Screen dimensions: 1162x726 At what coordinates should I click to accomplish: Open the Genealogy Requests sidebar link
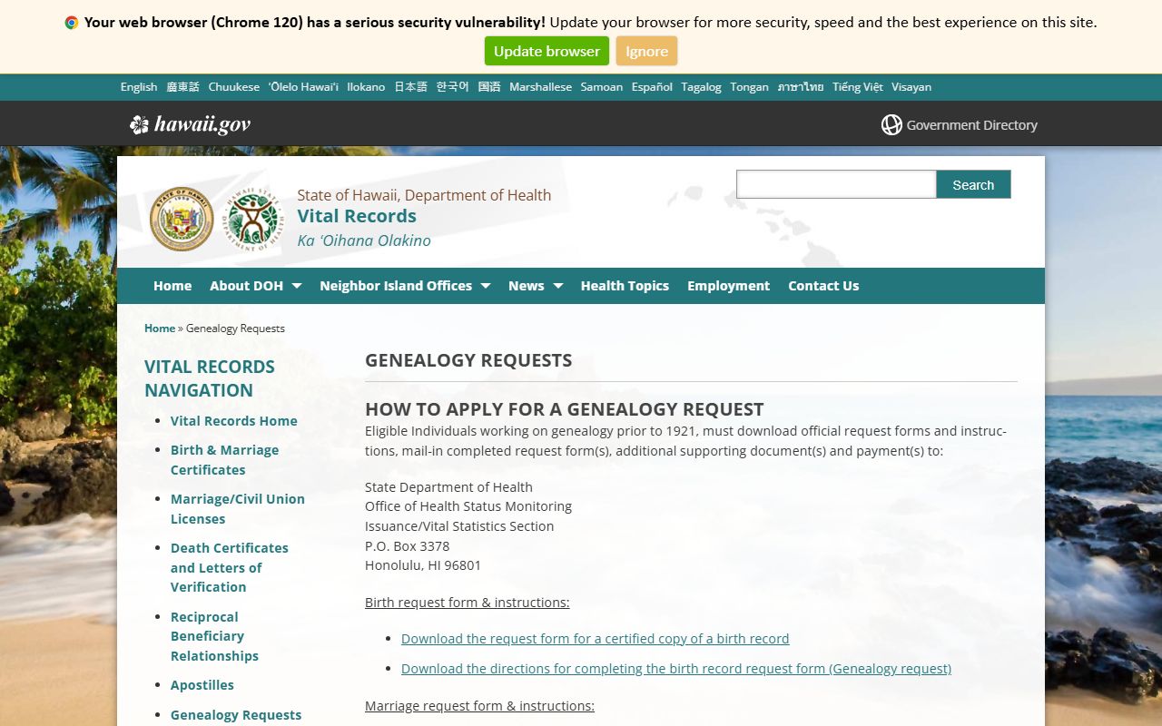click(x=236, y=715)
